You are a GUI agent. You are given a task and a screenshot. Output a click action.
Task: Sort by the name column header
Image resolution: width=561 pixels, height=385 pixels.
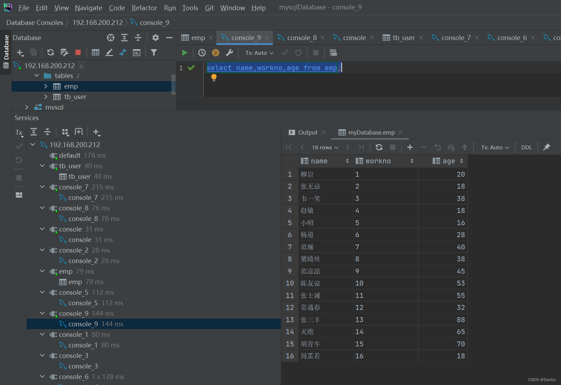click(325, 161)
